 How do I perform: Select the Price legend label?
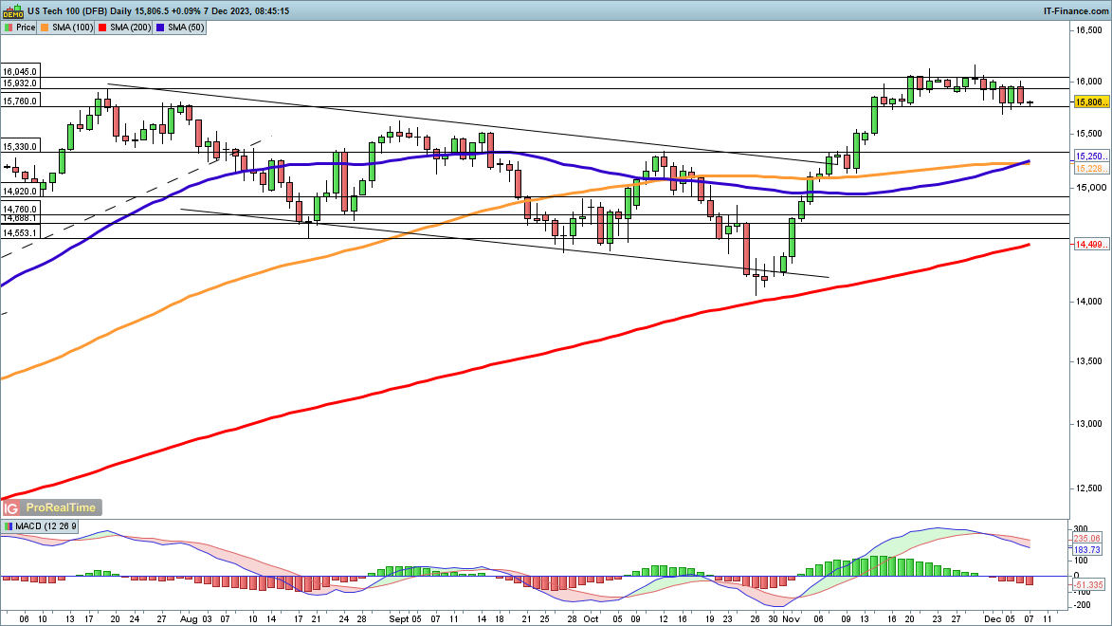tap(26, 28)
